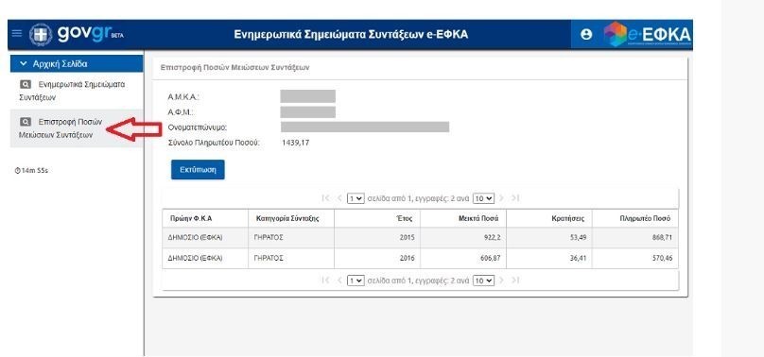Click ΔΗΜΟΣΙΟ (ΕΦΚΑ) in the 2015 row
The image size is (764, 357).
pyautogui.click(x=195, y=238)
